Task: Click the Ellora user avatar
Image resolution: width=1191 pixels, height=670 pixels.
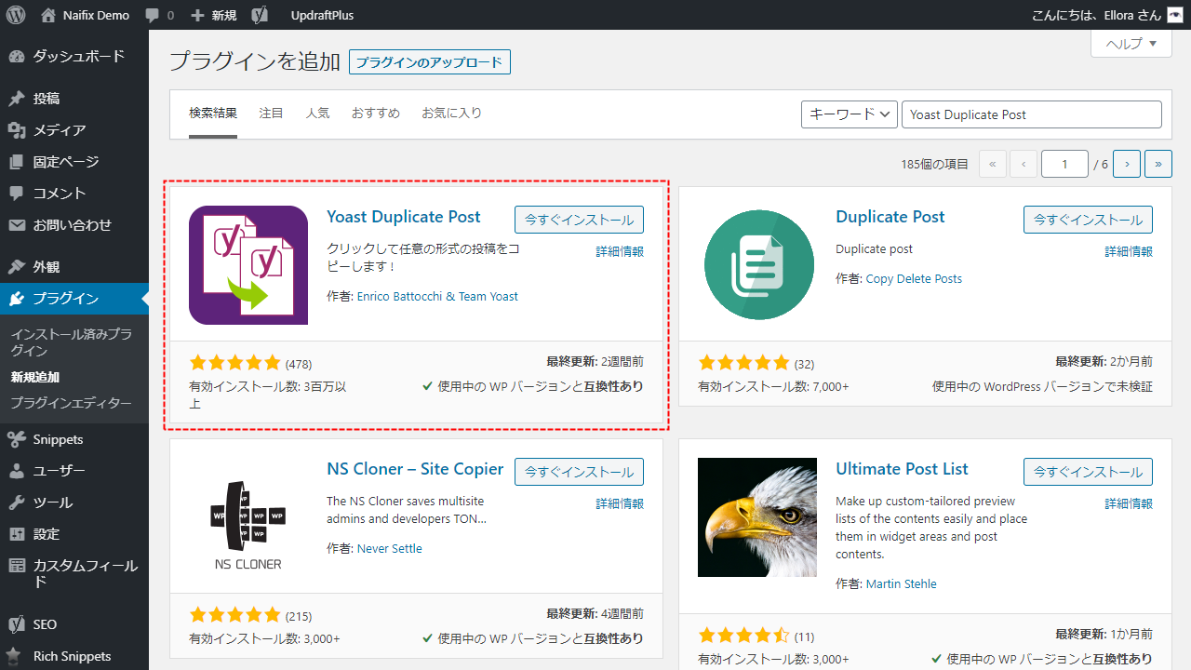Action: (x=1175, y=15)
